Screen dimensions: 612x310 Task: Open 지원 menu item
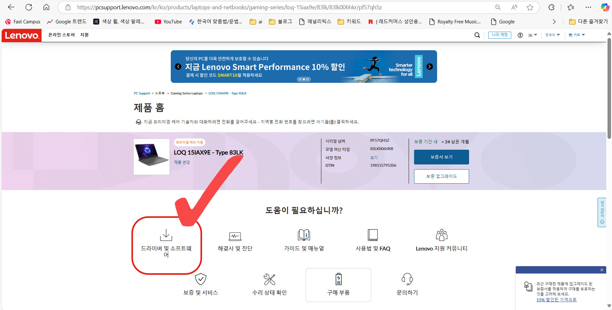[84, 35]
